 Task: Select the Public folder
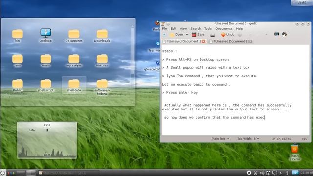tap(18, 86)
